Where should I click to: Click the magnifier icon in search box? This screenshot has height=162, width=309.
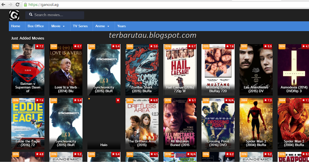[x=31, y=15]
